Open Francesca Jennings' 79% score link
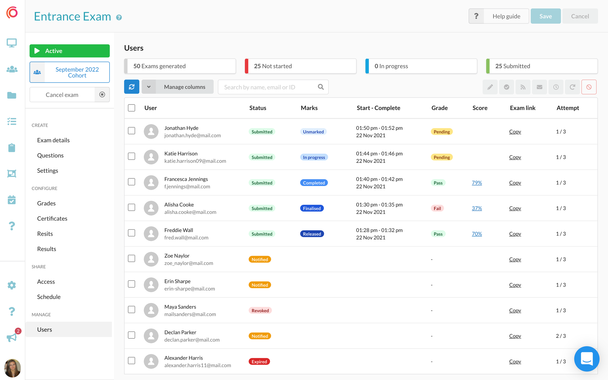Viewport: 608px width, 380px height. (x=477, y=183)
